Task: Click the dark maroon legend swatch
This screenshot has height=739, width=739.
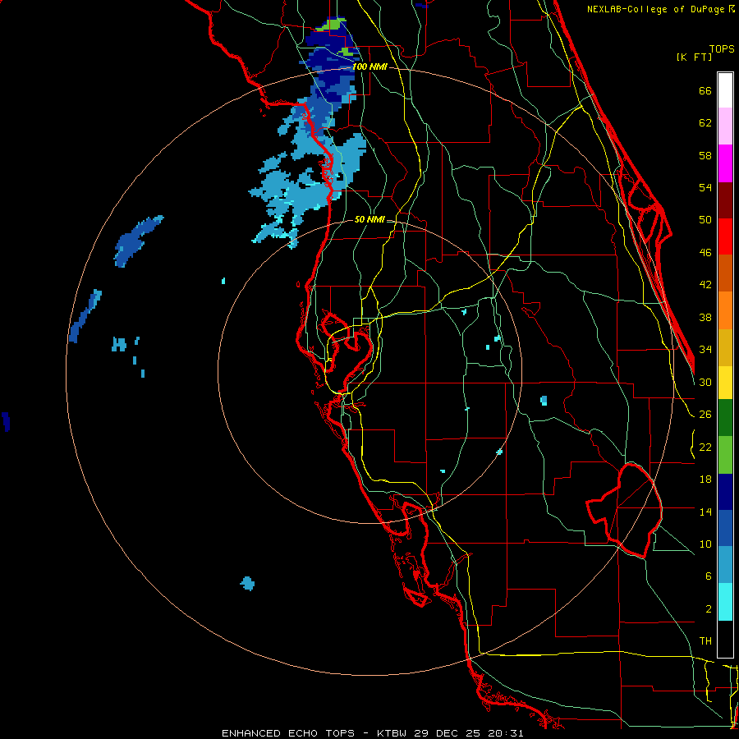Action: click(x=725, y=200)
